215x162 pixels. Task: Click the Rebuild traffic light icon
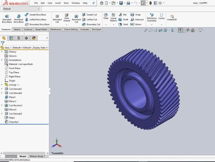(150, 3)
